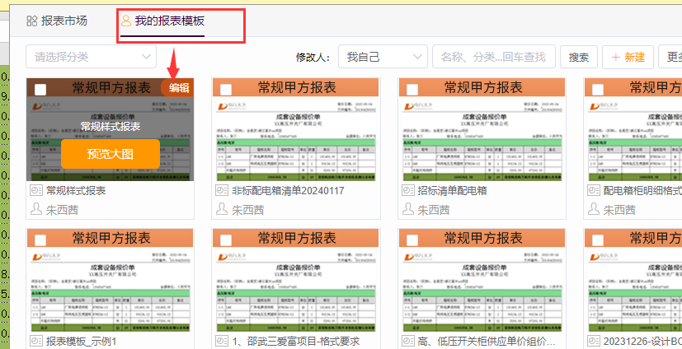Select the 非标配电箱清单20240117 template name
The image size is (682, 349).
288,191
